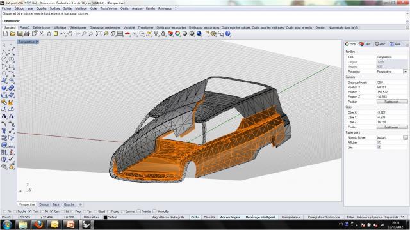Click the Print icon in Standard toolbar

point(27,34)
